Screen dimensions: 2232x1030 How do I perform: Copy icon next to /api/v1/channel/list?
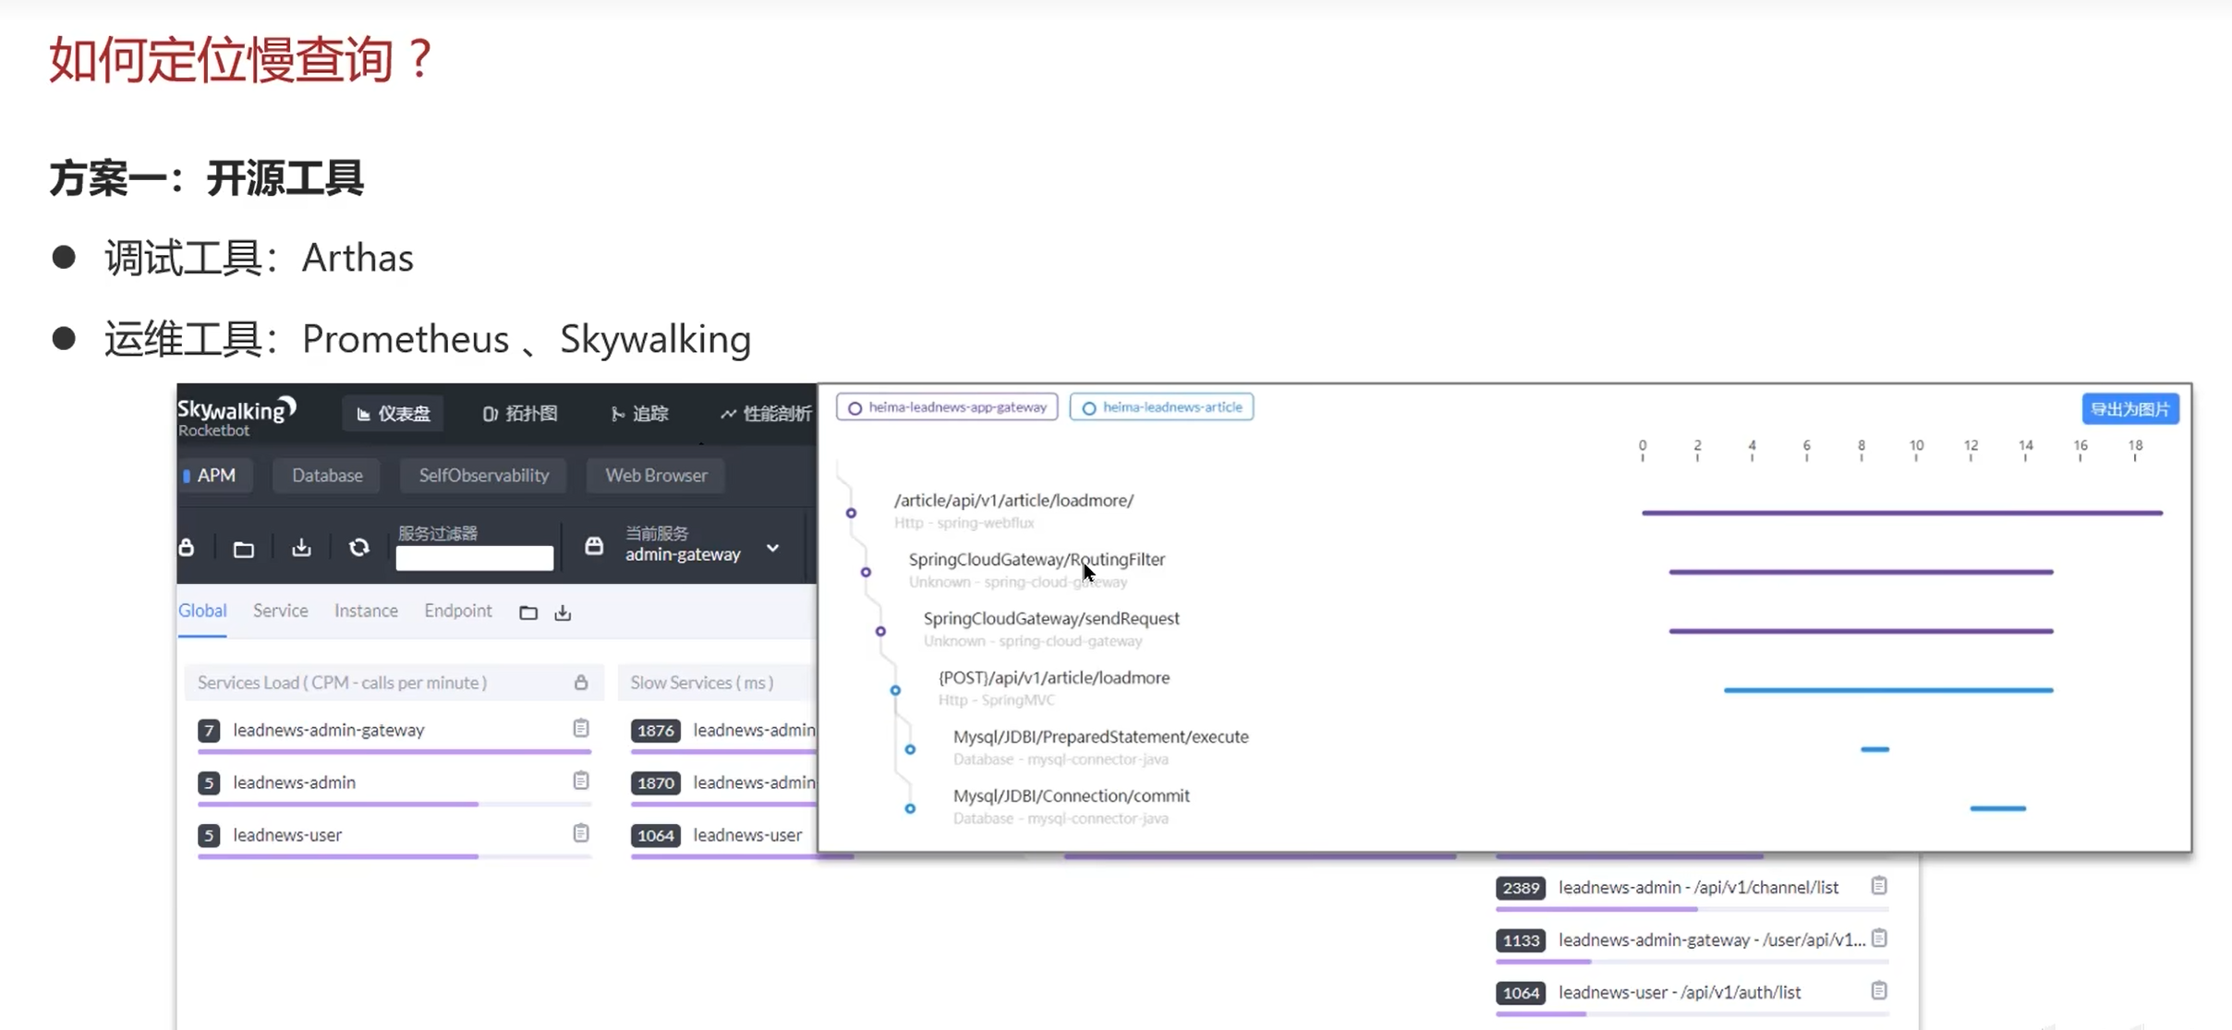pos(1878,886)
